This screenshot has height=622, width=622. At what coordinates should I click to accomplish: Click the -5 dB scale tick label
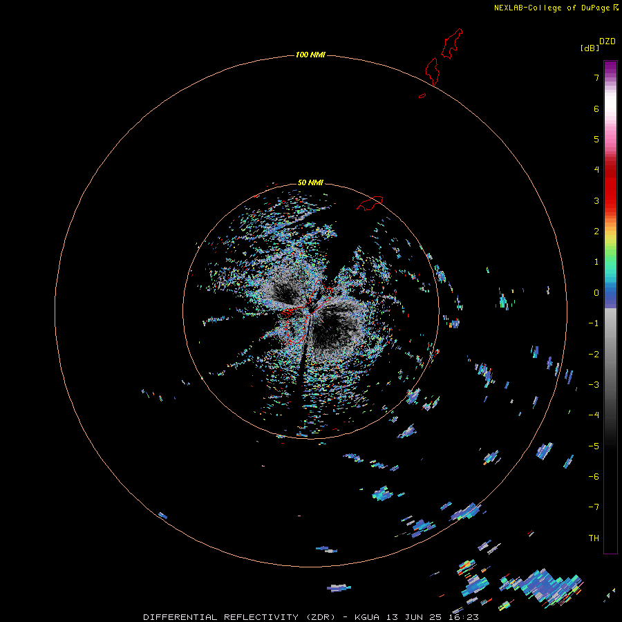click(594, 446)
